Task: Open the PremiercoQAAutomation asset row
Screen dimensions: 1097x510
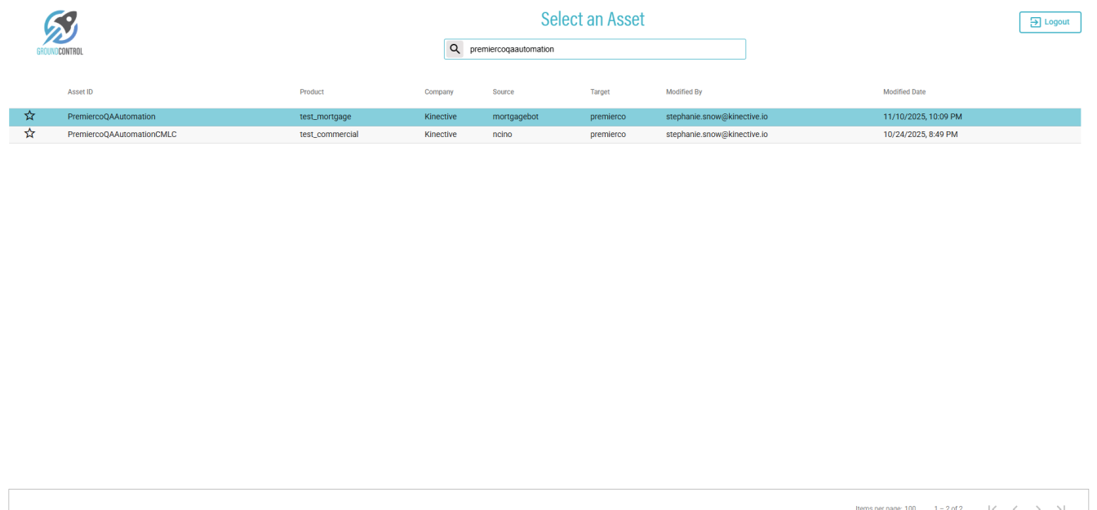Action: point(545,117)
